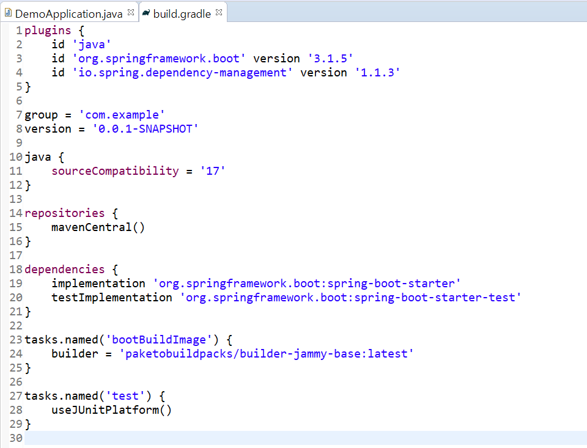Select the build.gradle tab label
The image size is (587, 448).
[x=182, y=13]
